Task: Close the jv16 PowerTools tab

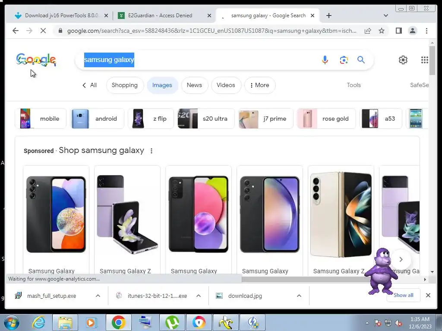Action: [x=106, y=16]
